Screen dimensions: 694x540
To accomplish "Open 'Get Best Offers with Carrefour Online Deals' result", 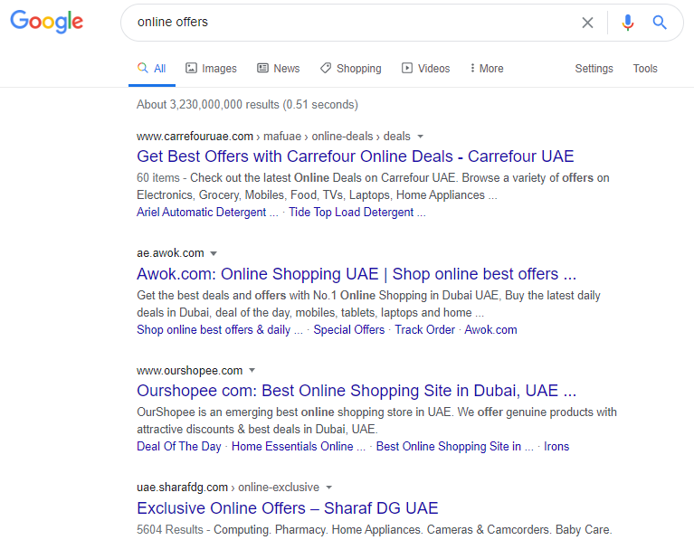I will pos(356,156).
